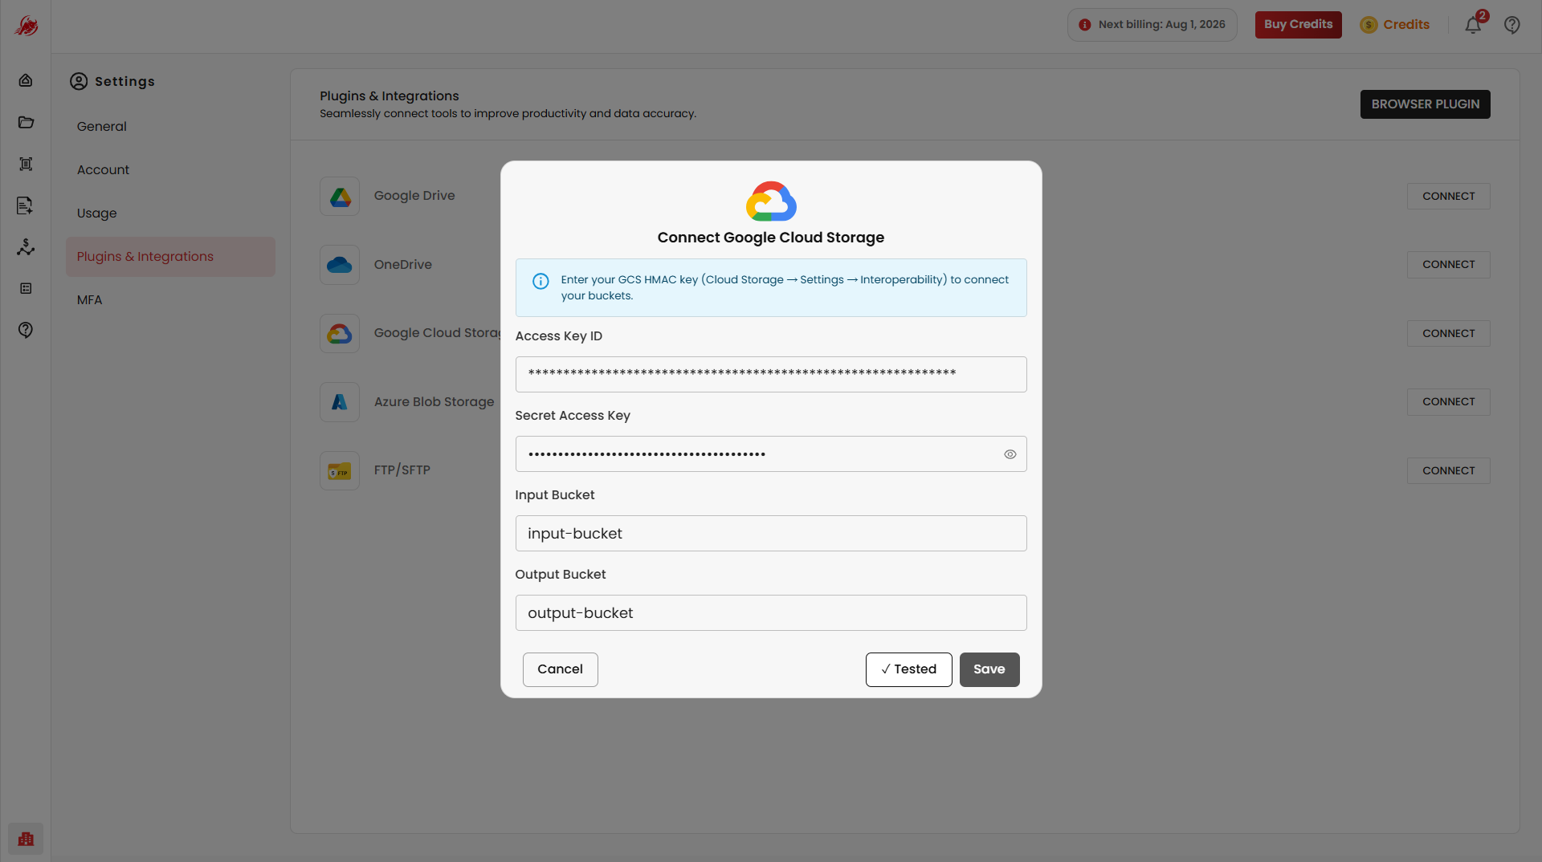Viewport: 1542px width, 862px height.
Task: Open the app logo in top-left corner
Action: [x=26, y=26]
